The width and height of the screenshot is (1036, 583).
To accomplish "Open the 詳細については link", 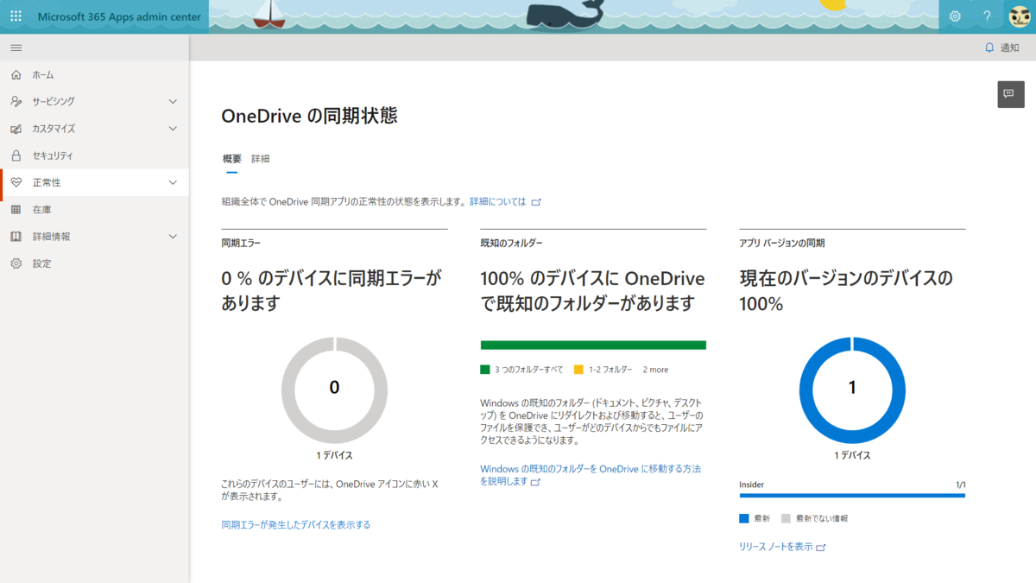I will click(x=497, y=201).
